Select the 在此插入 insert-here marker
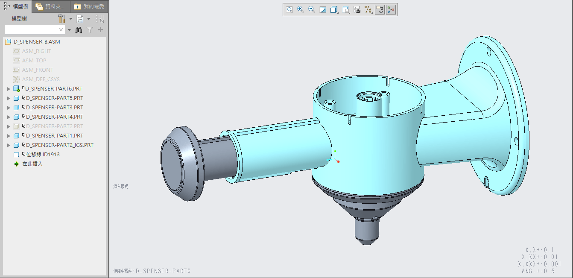573x278 pixels. pos(32,164)
